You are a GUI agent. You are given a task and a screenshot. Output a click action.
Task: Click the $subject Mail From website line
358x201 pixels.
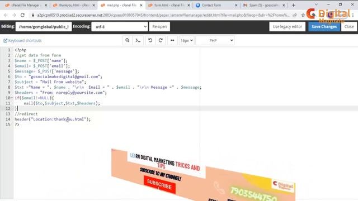pos(50,82)
